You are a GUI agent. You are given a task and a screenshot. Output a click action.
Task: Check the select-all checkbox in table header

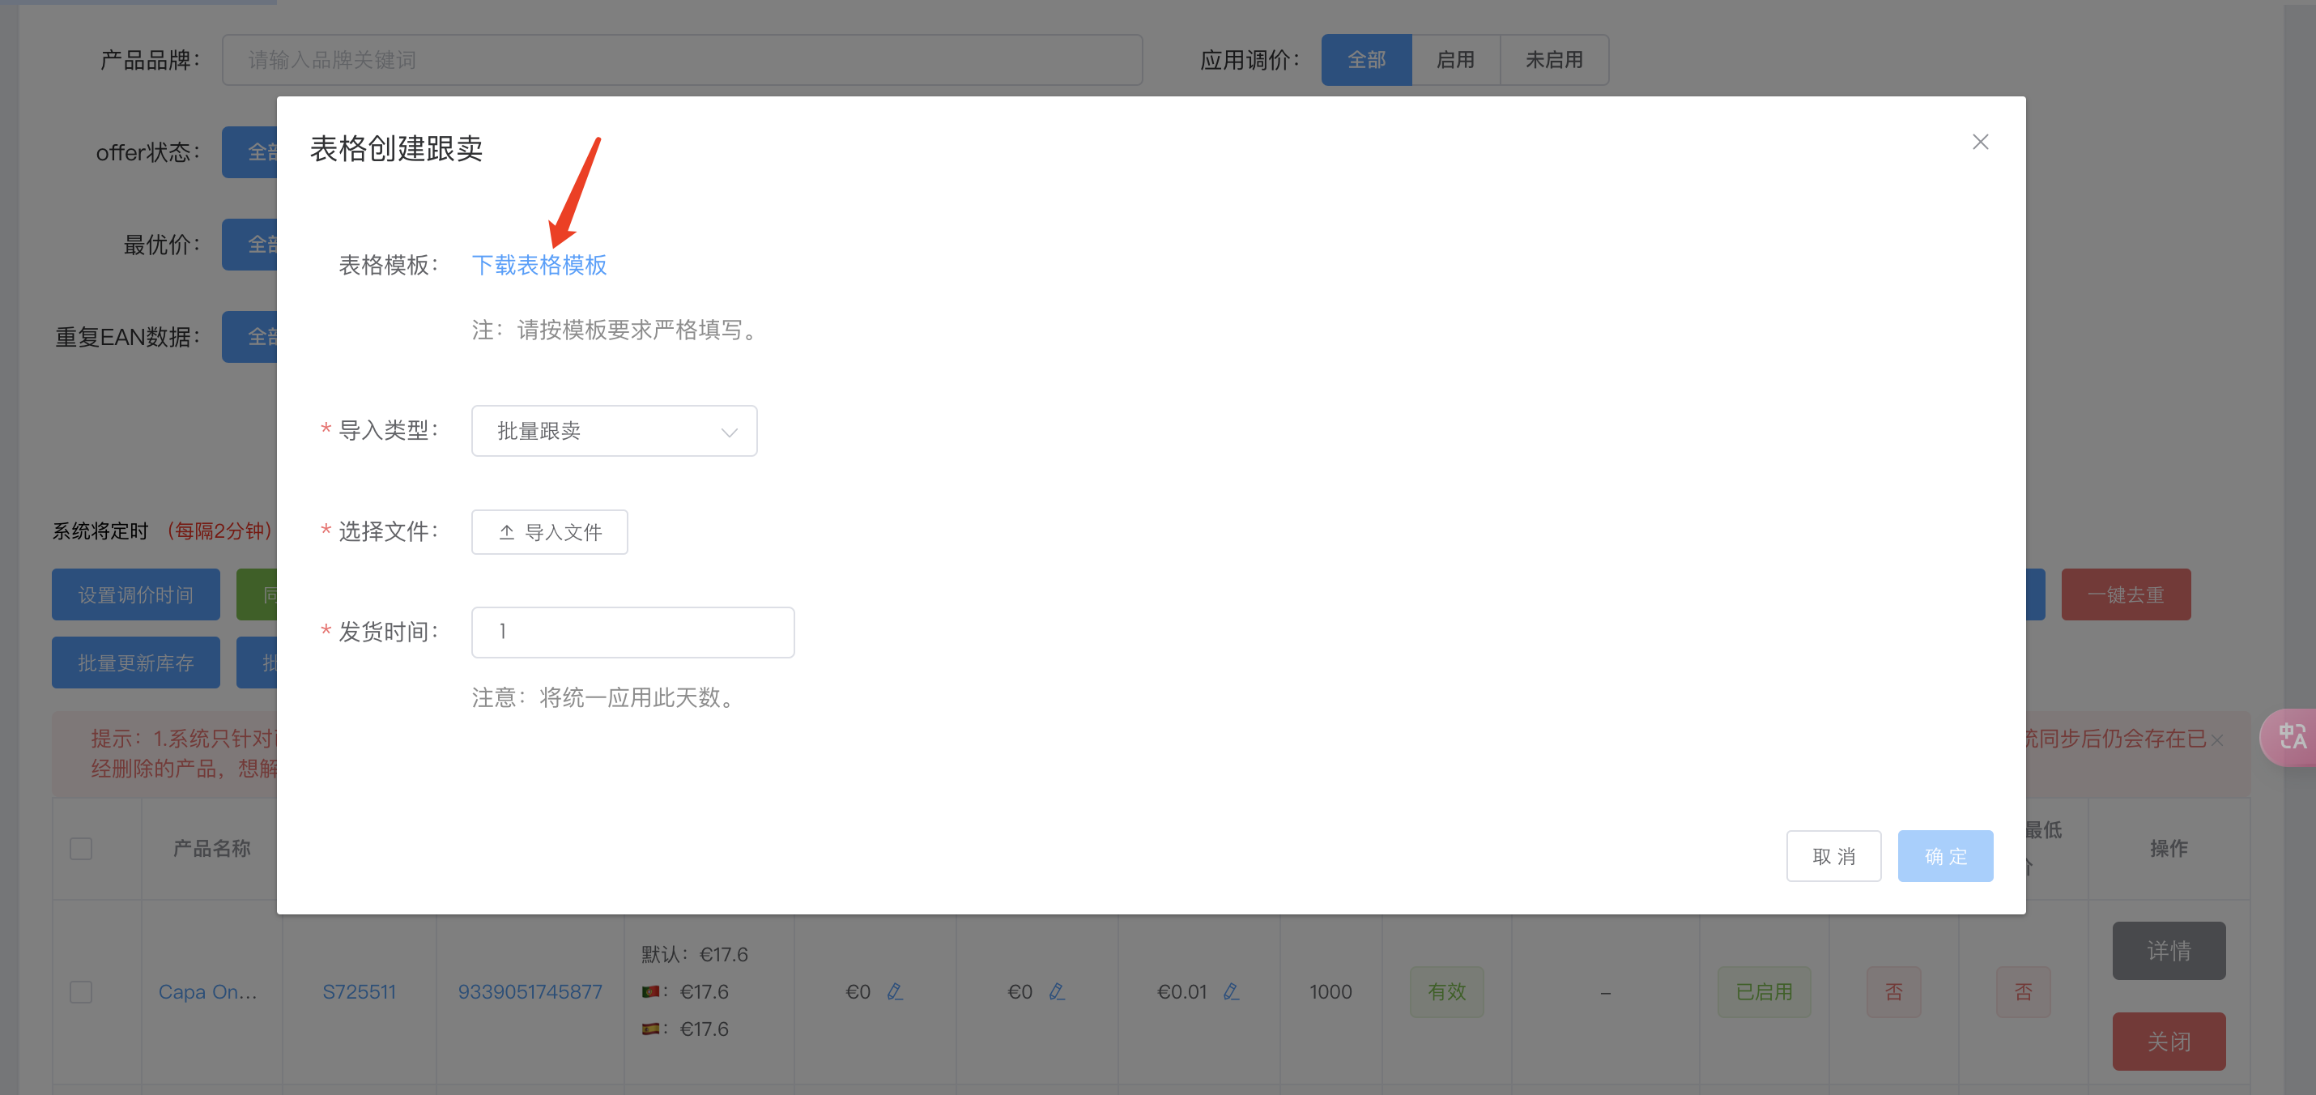coord(80,848)
